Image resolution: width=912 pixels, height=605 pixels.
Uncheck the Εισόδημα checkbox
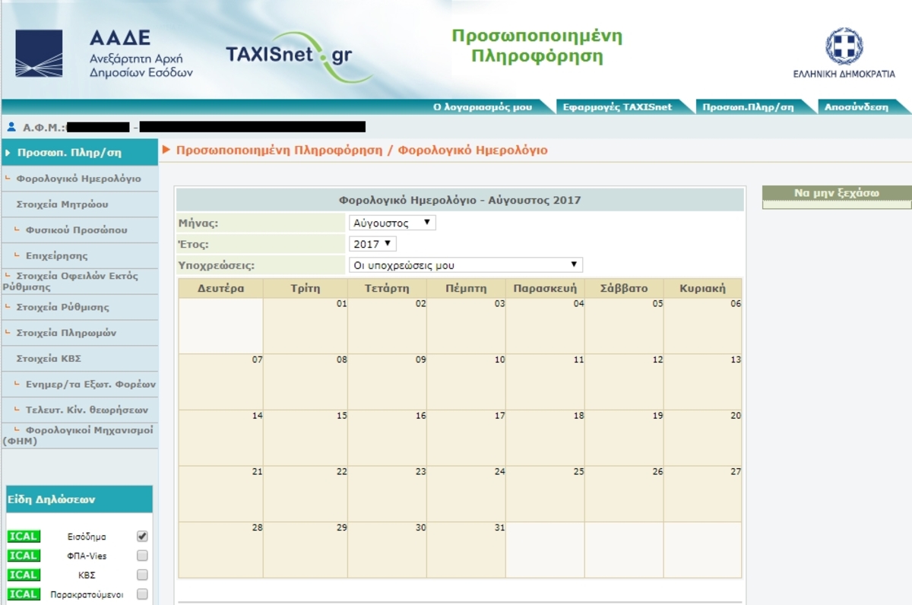tap(142, 537)
